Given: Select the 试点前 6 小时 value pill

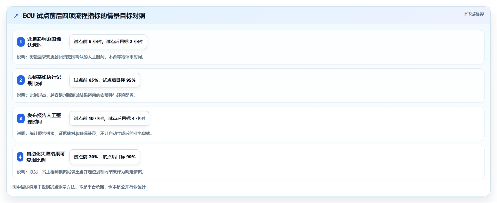Looking at the screenshot, I should pyautogui.click(x=108, y=42).
